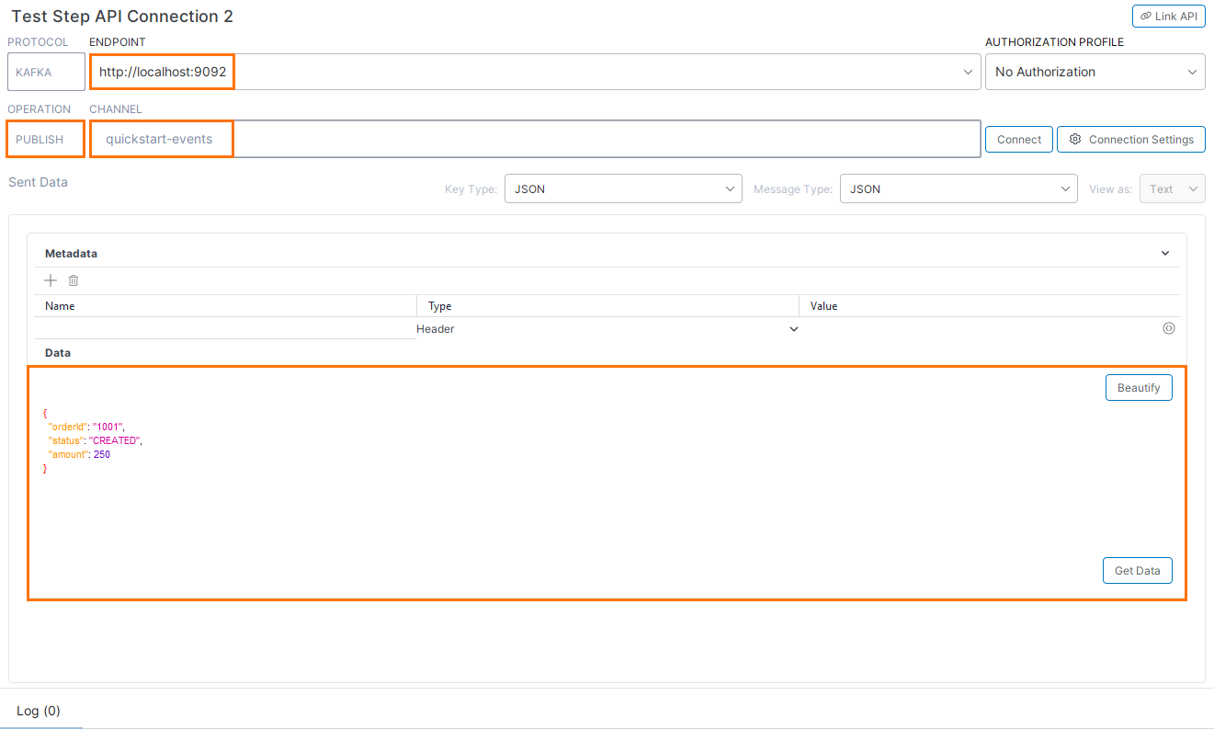Click the "status": "CREATED" line
The height and width of the screenshot is (730, 1214).
coord(96,440)
